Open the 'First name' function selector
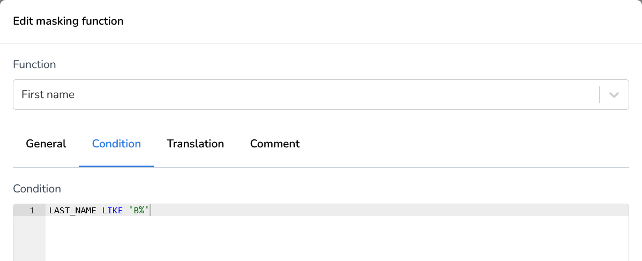This screenshot has height=261, width=642. 48,95
